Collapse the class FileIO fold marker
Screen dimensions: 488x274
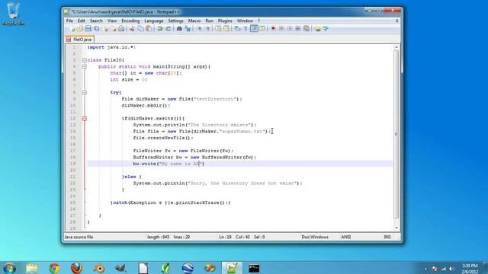tap(85, 60)
